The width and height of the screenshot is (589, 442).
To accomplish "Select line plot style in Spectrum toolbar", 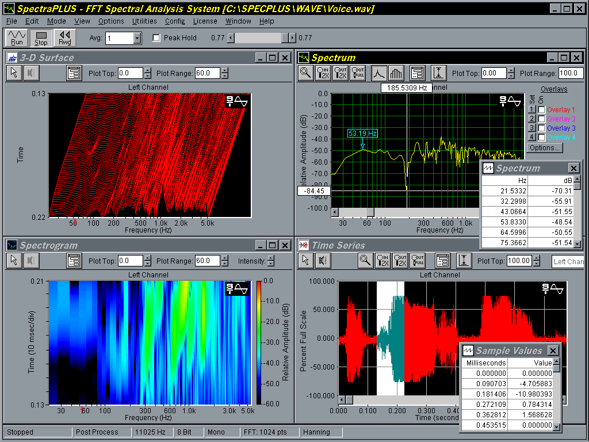I will (378, 73).
